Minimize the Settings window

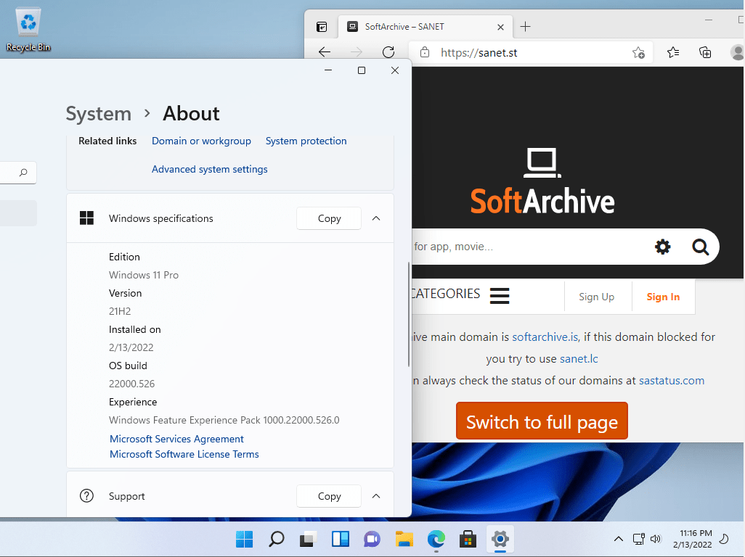pyautogui.click(x=327, y=70)
